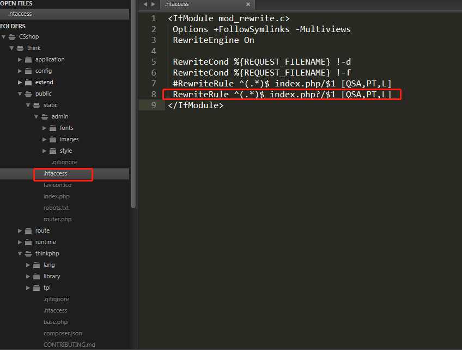Click the sidebar vertical scrollbar
This screenshot has width=462, height=350.
133,104
